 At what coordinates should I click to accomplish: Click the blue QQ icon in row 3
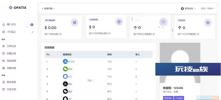tap(65, 76)
